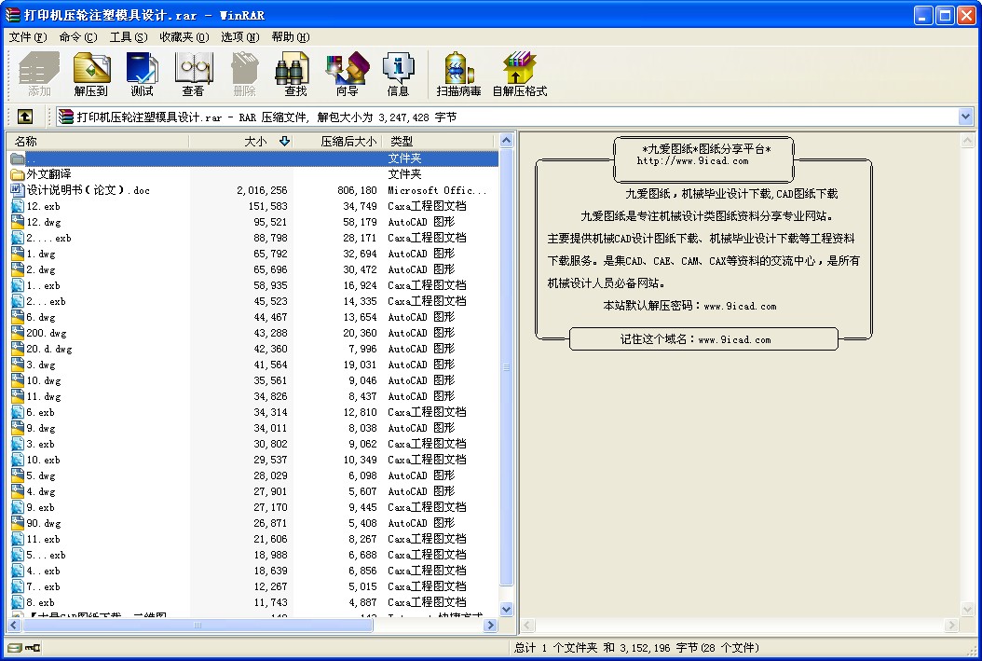The width and height of the screenshot is (982, 661).
Task: Click the file list scroll up arrow
Action: [506, 141]
